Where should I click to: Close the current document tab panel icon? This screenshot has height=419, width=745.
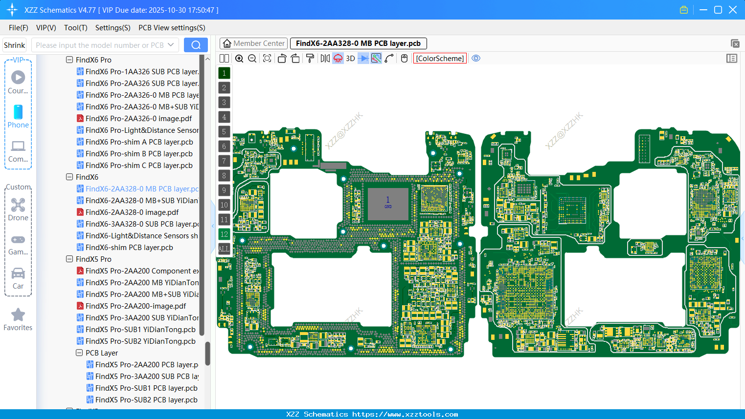[735, 43]
